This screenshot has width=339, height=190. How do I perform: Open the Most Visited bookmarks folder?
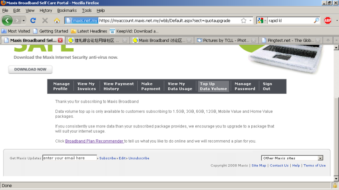pos(16,31)
